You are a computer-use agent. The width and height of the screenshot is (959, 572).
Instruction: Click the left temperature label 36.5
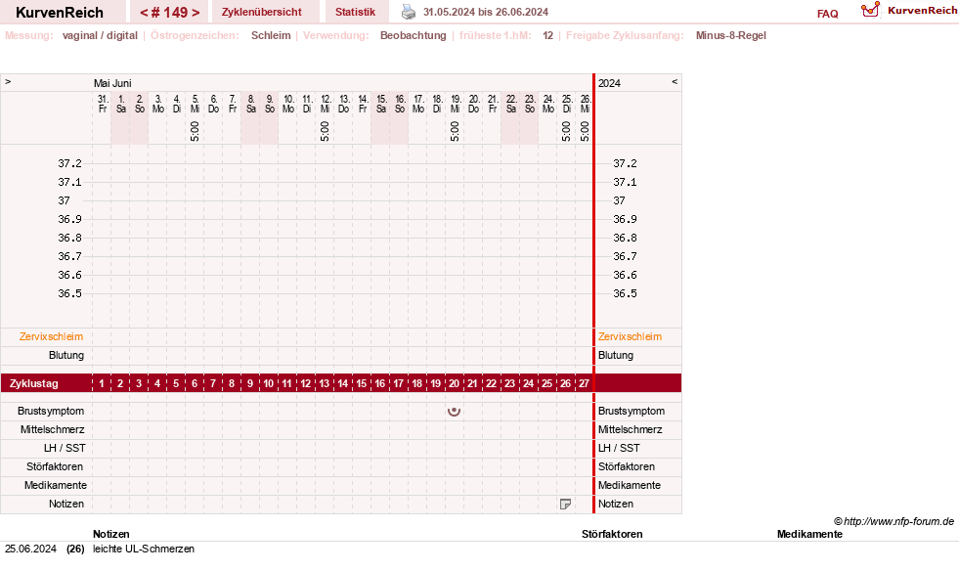[69, 293]
